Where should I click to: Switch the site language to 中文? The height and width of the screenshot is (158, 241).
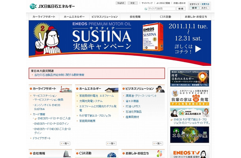[132, 3]
